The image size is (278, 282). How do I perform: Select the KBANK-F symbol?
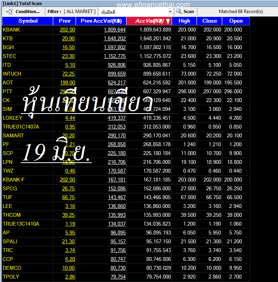tap(13, 180)
